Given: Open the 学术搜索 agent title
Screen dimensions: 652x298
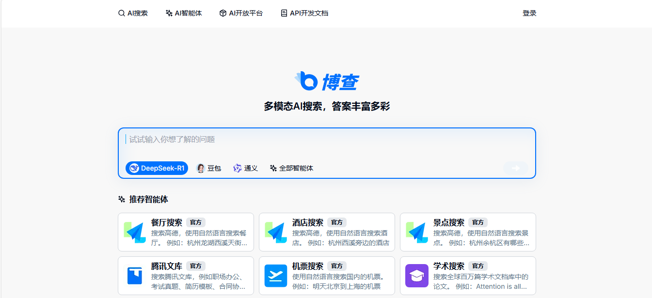Looking at the screenshot, I should pos(449,266).
